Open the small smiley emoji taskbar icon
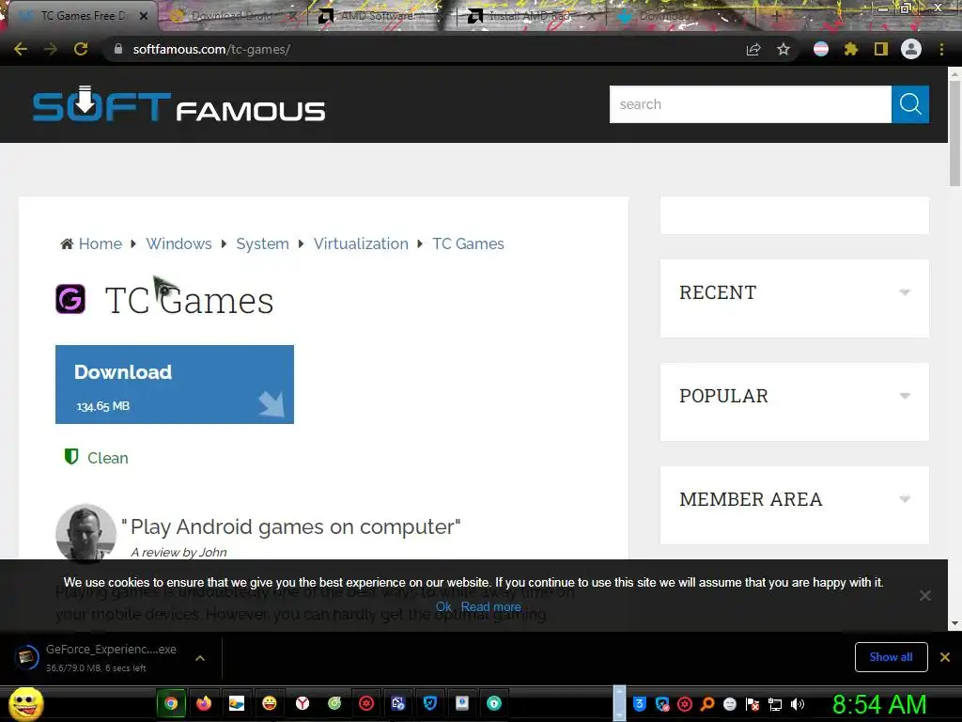 270,703
